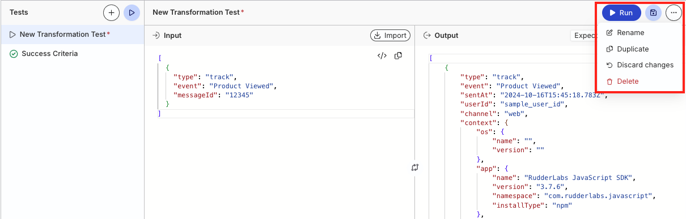The height and width of the screenshot is (219, 686).
Task: Click the "context": { line in Output
Action: 484,123
